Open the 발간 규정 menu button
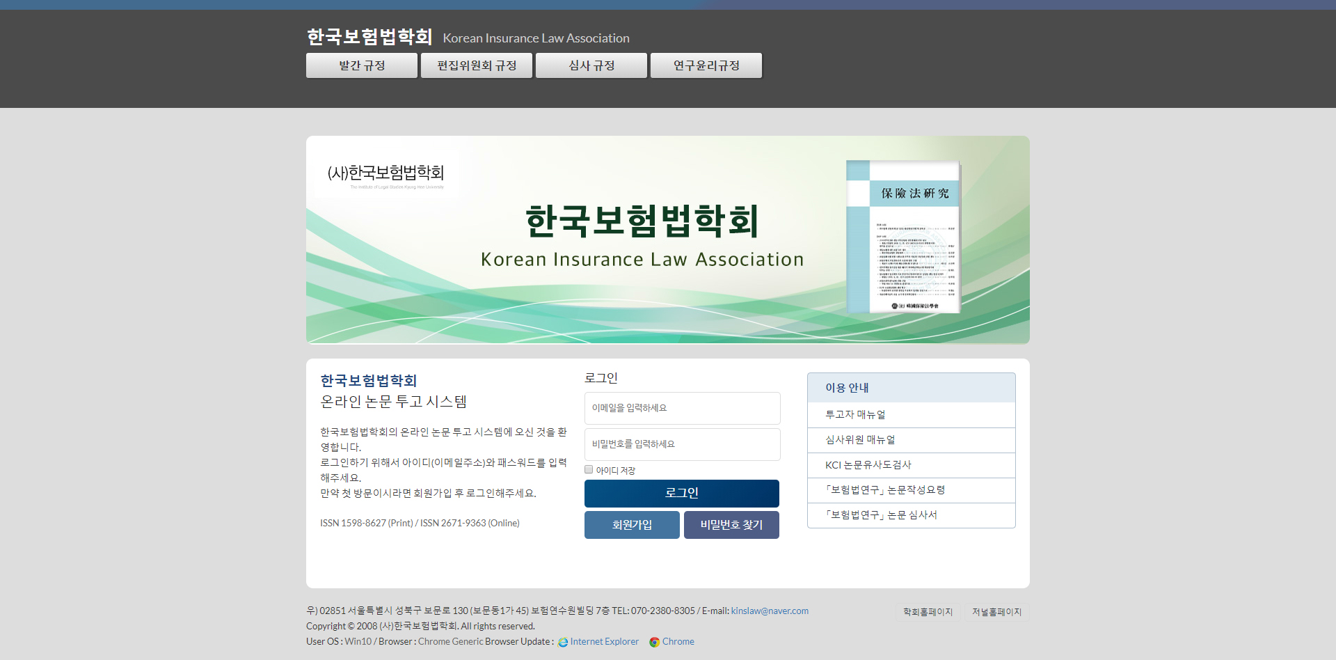This screenshot has height=660, width=1336. coord(362,65)
